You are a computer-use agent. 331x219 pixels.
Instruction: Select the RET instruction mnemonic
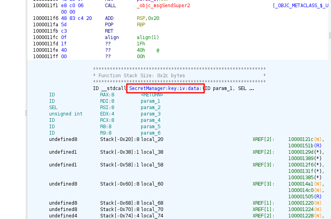click(x=109, y=31)
